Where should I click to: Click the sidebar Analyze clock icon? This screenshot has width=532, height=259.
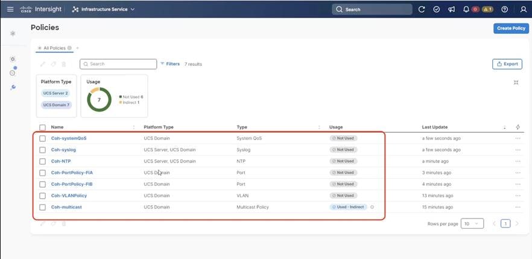point(13,72)
